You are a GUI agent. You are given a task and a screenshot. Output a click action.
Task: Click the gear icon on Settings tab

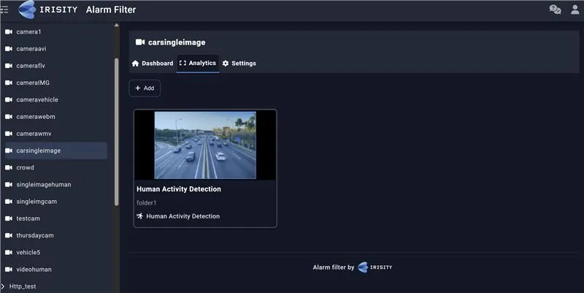226,64
